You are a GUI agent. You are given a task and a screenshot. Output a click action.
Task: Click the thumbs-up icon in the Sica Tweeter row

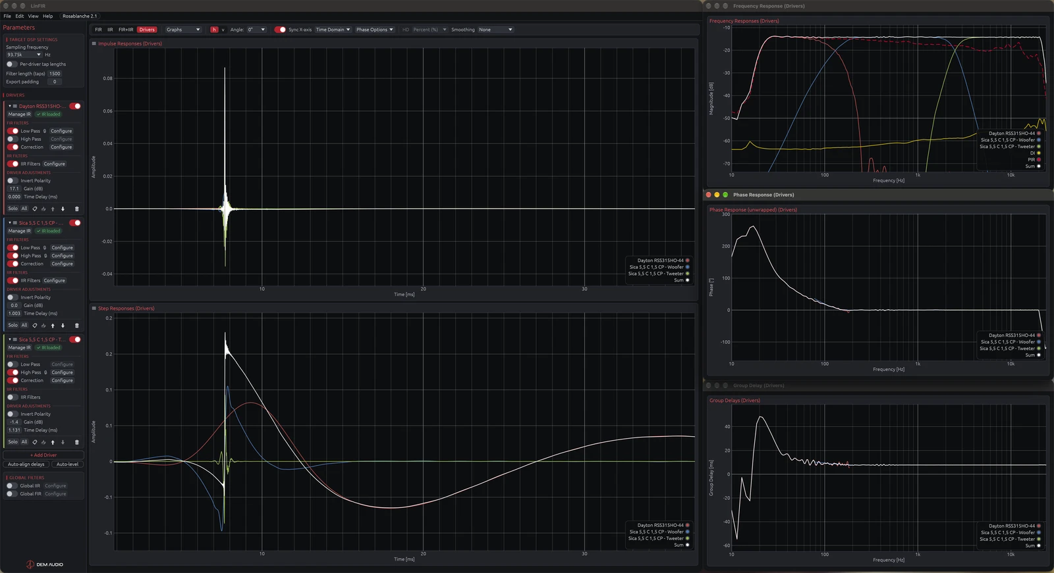43,442
